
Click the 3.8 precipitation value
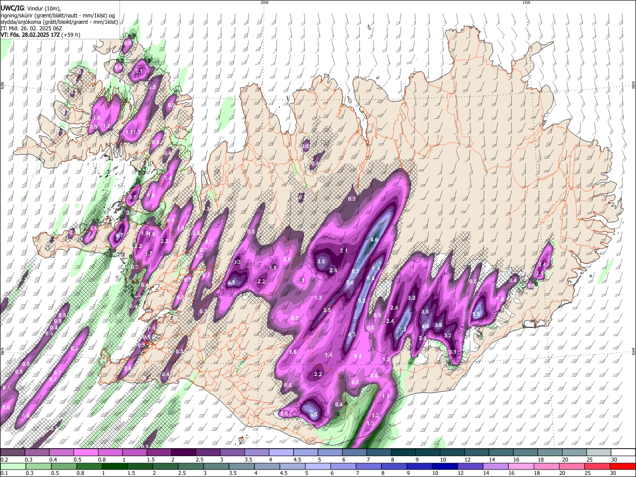[x=438, y=325]
